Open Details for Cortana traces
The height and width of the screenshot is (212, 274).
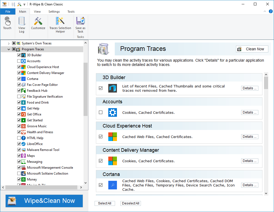249,185
